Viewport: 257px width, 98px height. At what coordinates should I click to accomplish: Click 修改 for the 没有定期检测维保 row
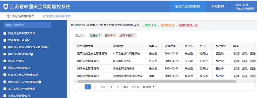click(245, 69)
